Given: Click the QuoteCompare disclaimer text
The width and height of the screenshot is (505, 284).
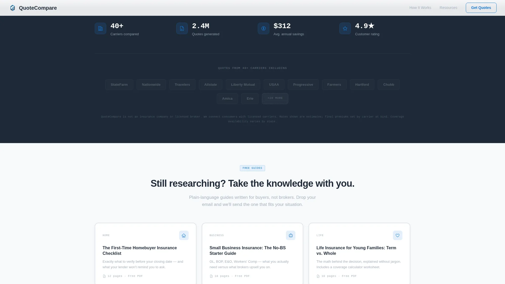Looking at the screenshot, I should tap(252, 119).
